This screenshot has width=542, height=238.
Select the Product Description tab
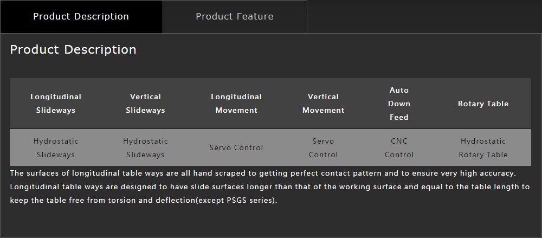[x=81, y=17]
